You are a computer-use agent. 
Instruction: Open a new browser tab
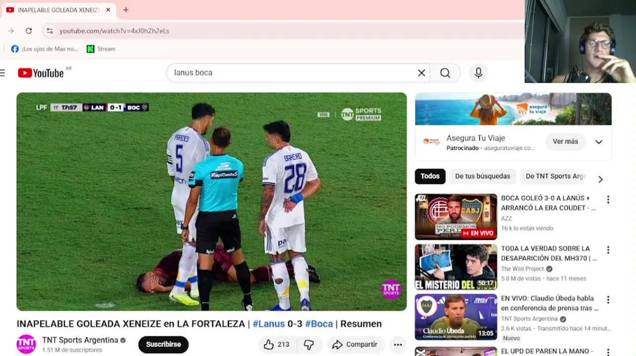point(126,10)
